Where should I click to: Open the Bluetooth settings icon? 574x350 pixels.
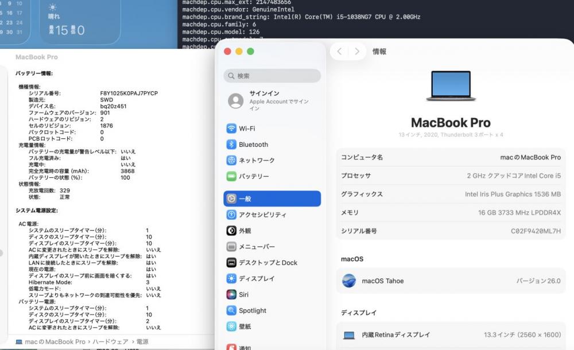point(231,145)
